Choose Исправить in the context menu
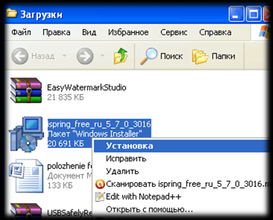The width and height of the screenshot is (273, 220). coord(182,159)
